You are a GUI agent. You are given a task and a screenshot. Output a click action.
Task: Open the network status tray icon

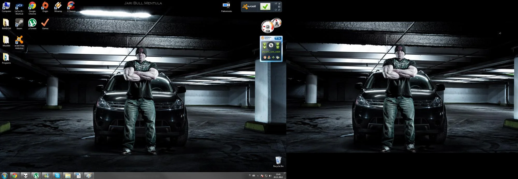266,176
